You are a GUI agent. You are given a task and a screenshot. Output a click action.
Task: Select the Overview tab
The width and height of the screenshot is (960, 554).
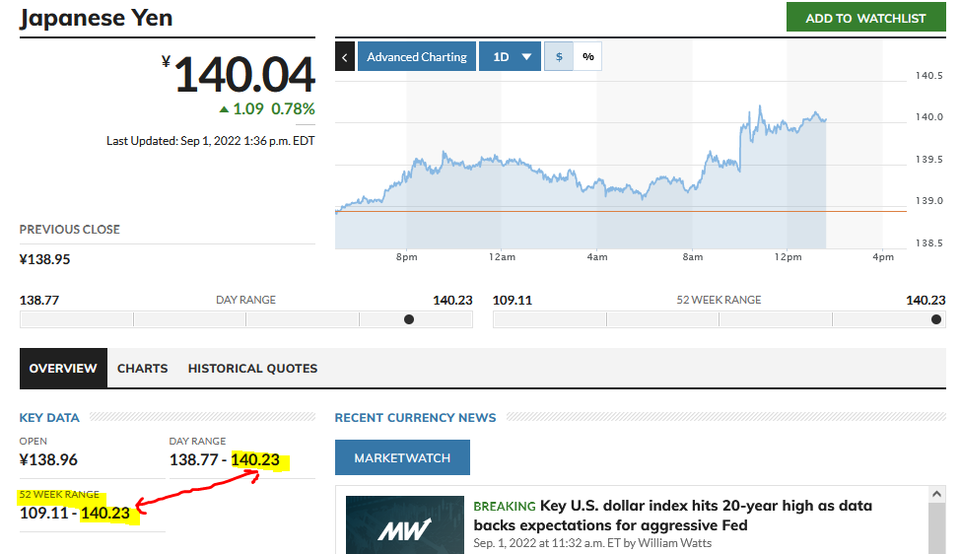pos(63,369)
